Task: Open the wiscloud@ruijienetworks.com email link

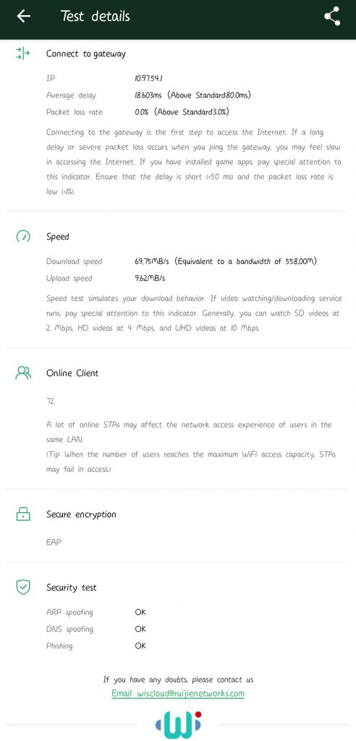Action: [x=178, y=694]
